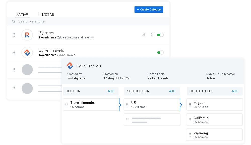This screenshot has width=251, height=145.
Task: Click drag handle next to Travel Itineraries
Action: point(67,105)
